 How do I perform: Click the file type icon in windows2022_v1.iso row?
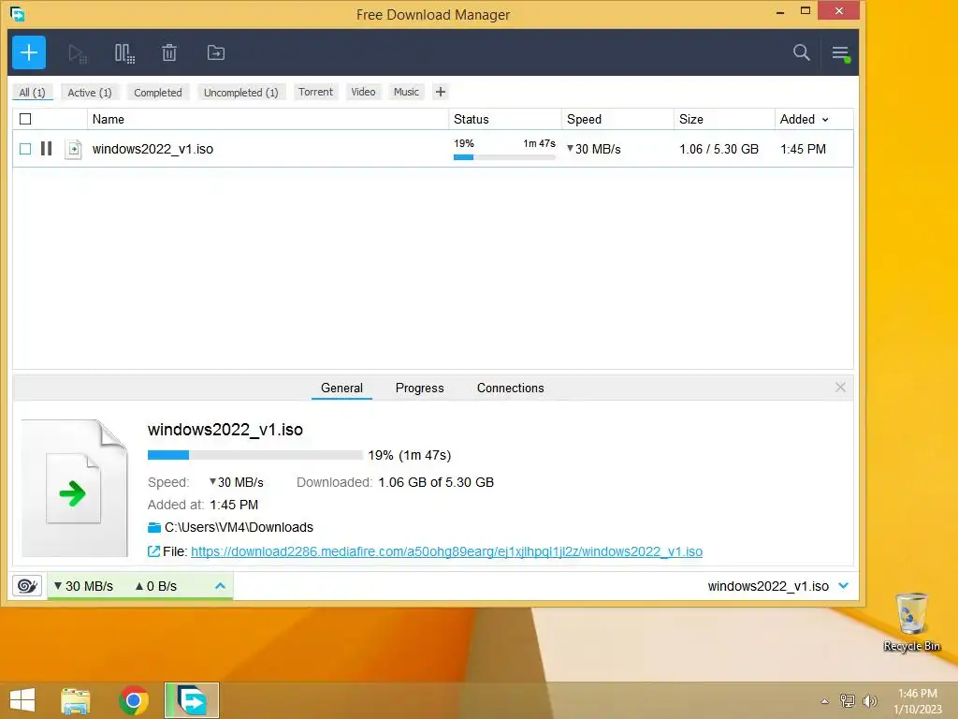click(73, 149)
